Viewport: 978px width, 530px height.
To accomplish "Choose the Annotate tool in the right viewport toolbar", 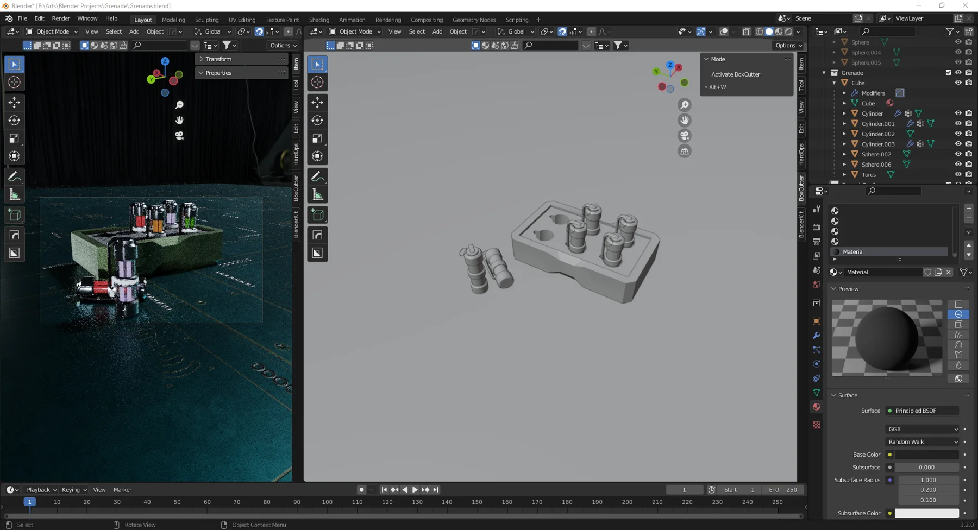I will pyautogui.click(x=317, y=176).
